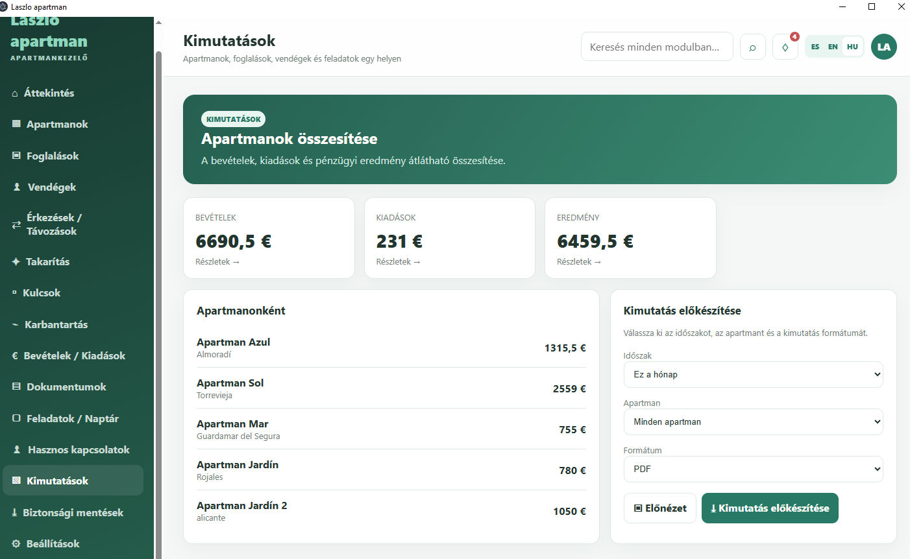
Task: Switch language to EN
Action: [x=833, y=47]
